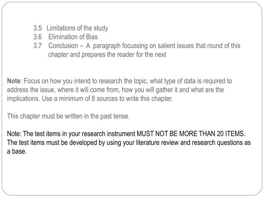
Task: Click the 3.5 Limitations of the study line
Action: pyautogui.click(x=71, y=28)
